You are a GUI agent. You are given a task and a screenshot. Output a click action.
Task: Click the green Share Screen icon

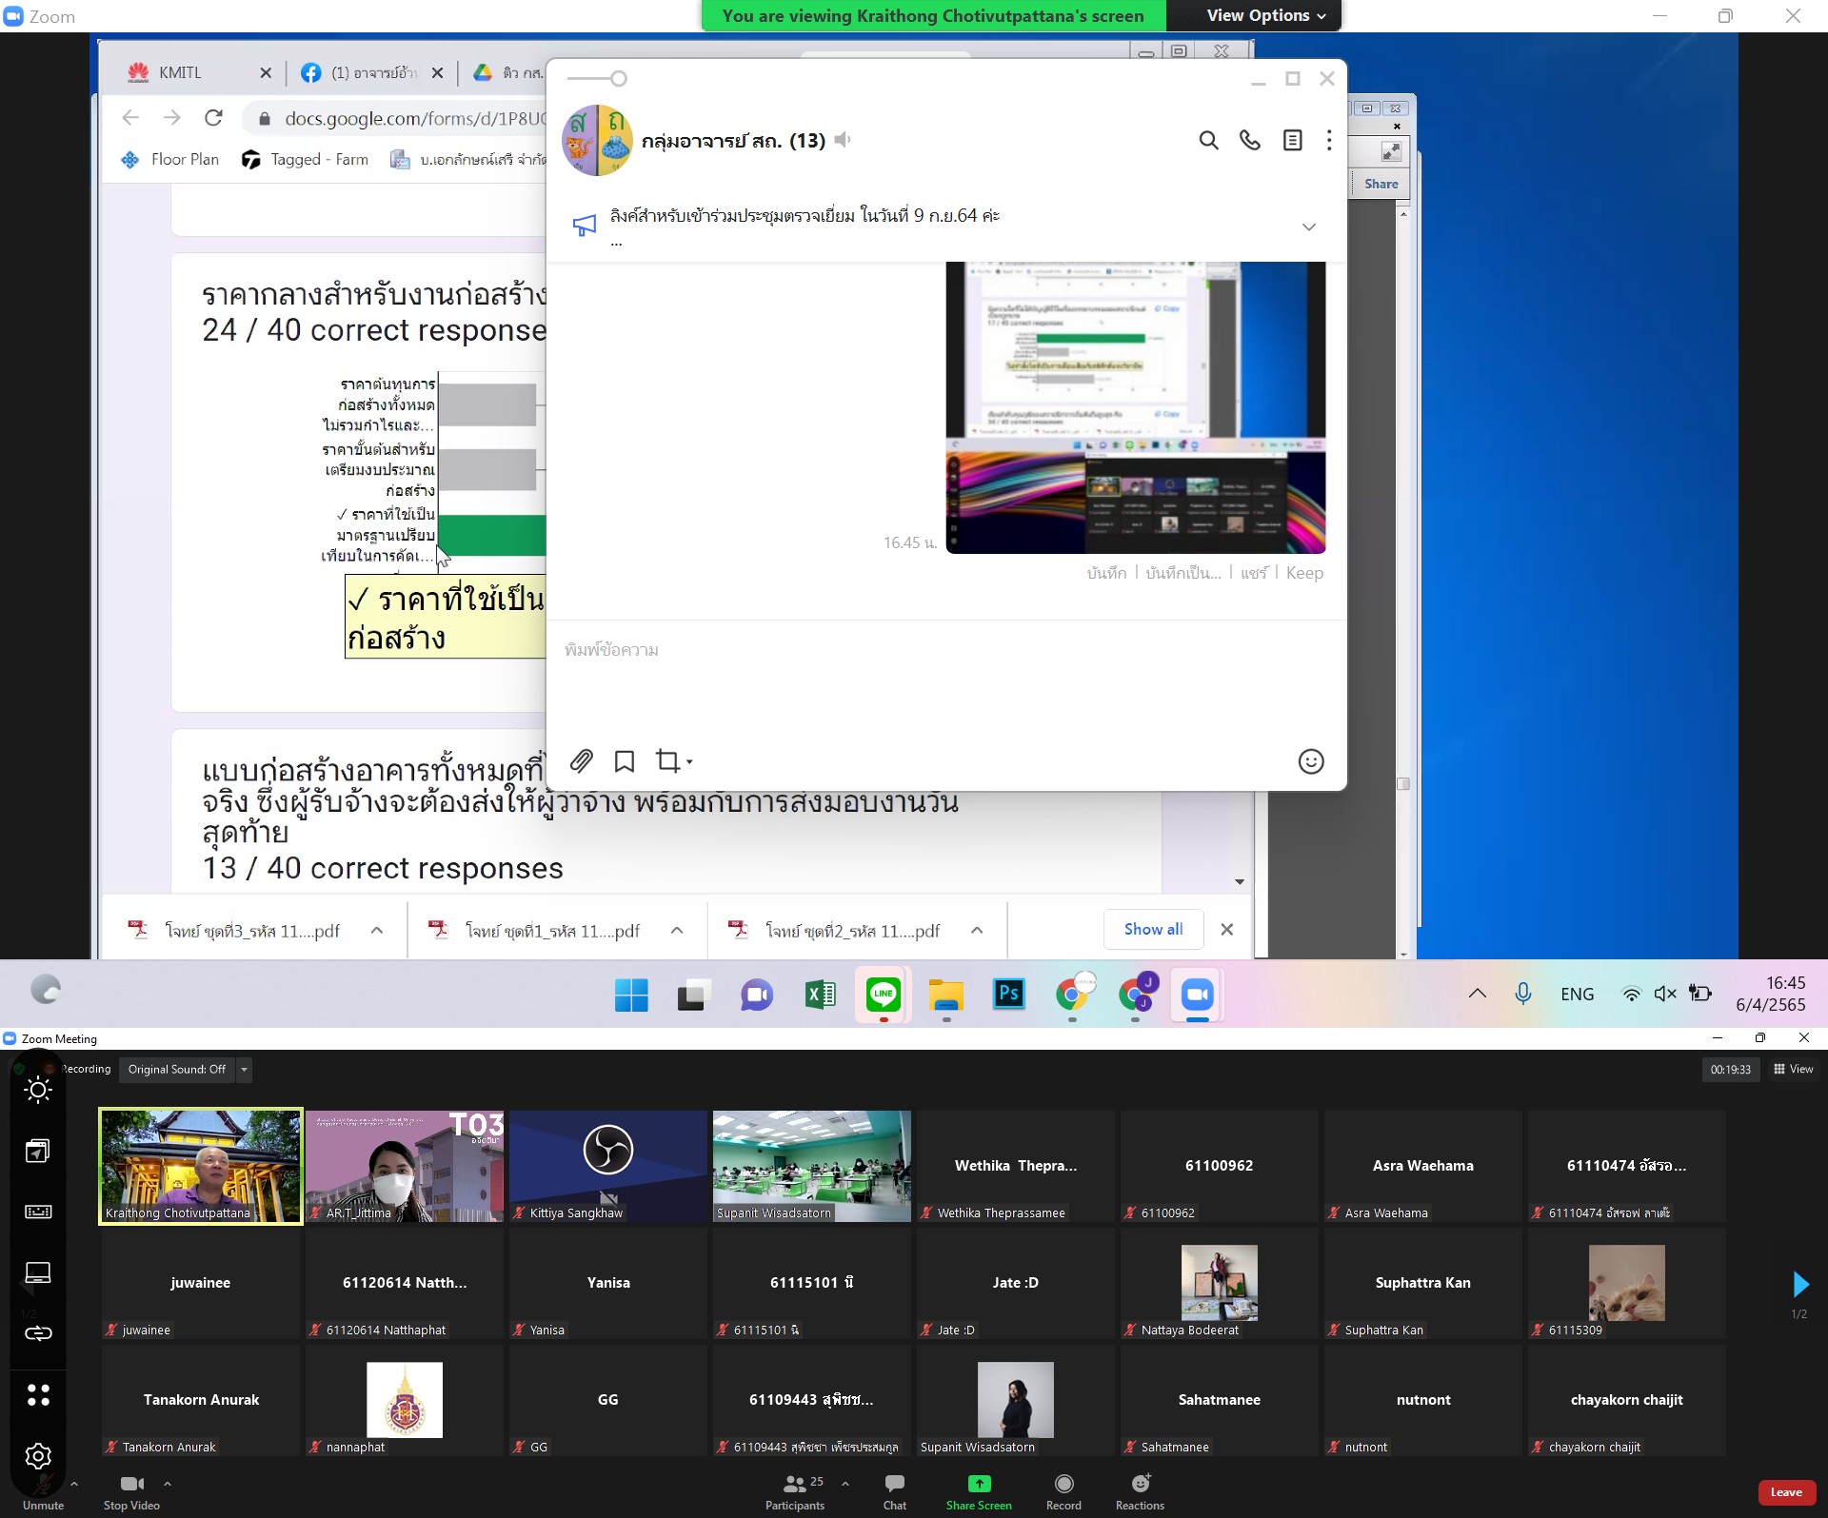coord(979,1484)
